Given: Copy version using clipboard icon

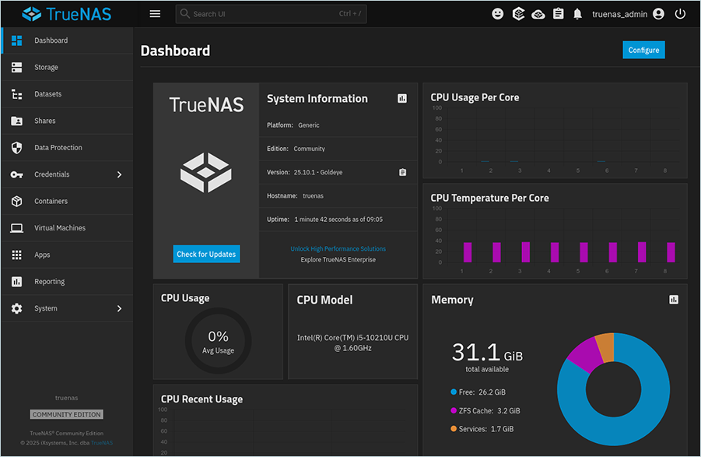Looking at the screenshot, I should 402,172.
